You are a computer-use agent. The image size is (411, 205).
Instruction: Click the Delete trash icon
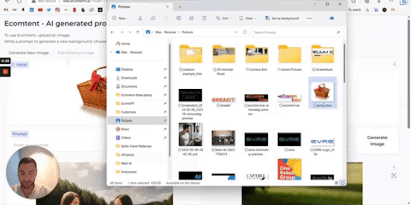[x=204, y=18]
